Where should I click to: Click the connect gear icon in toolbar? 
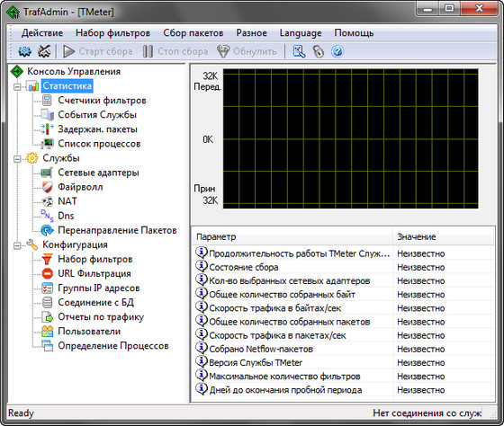[25, 51]
